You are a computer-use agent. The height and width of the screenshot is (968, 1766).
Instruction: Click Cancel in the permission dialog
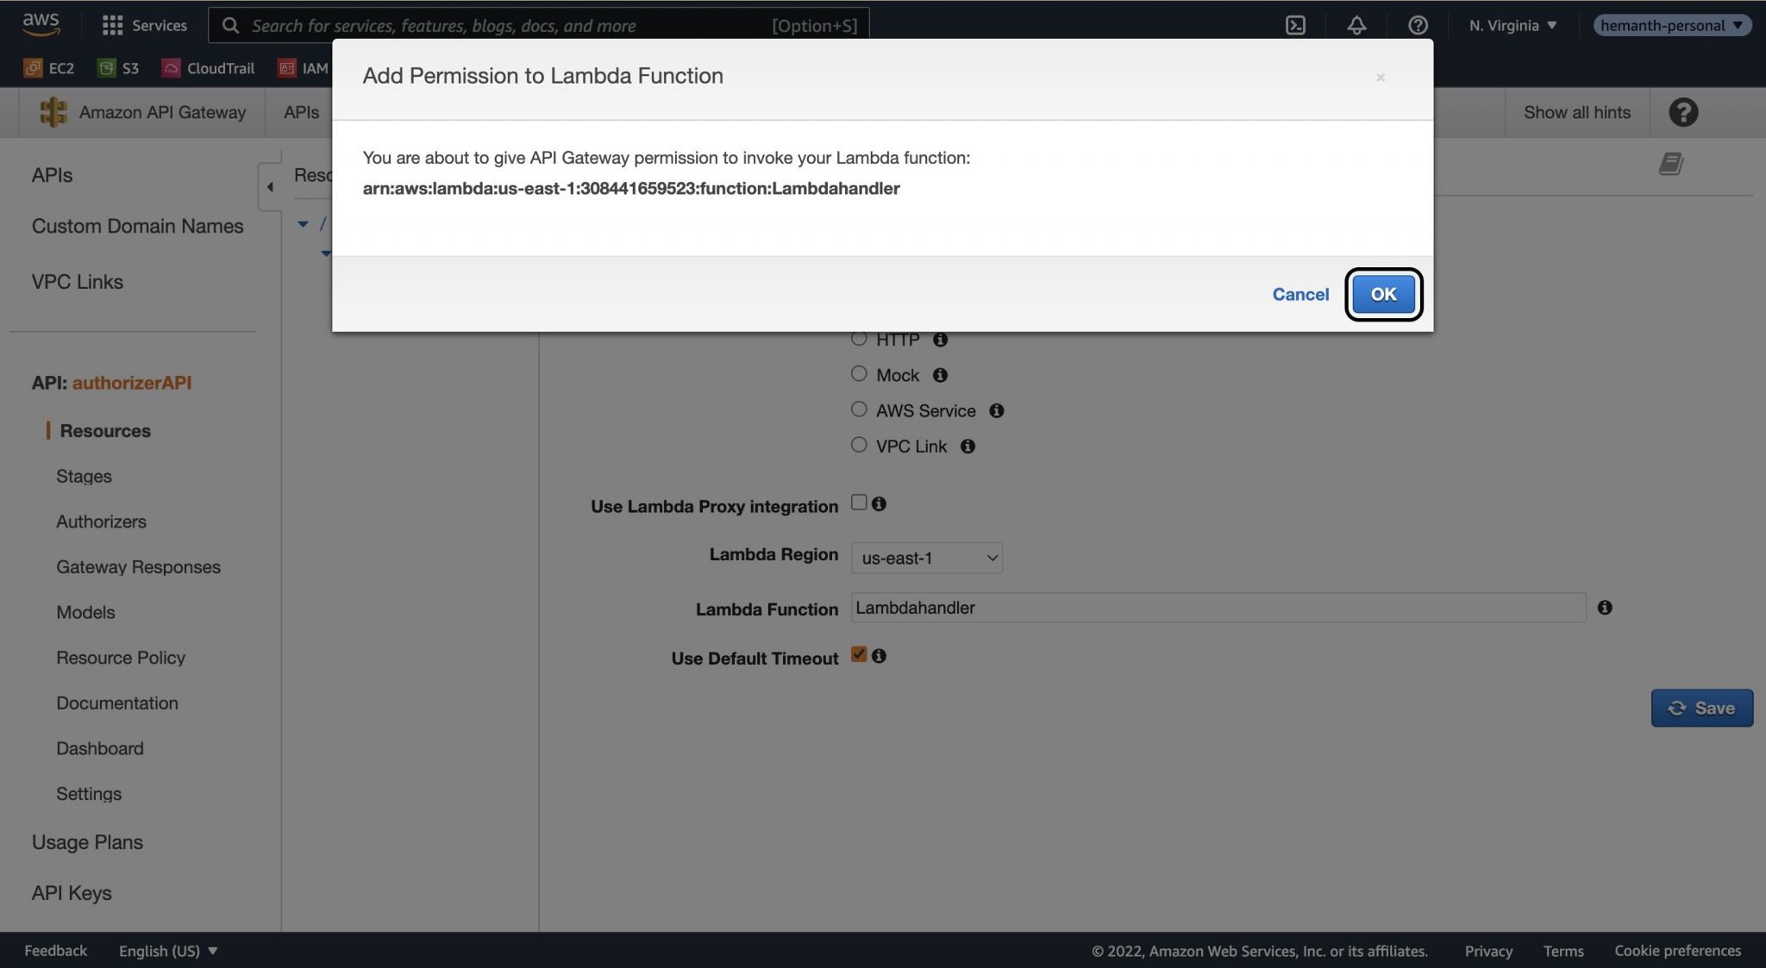point(1300,294)
